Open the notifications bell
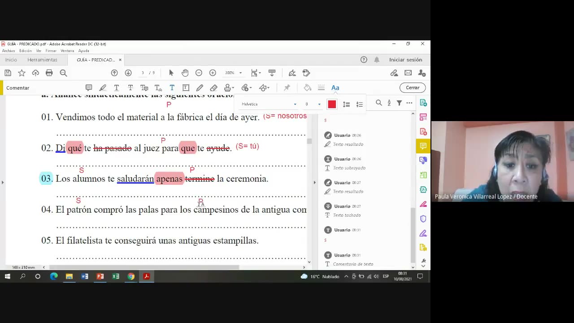The height and width of the screenshot is (323, 574). pyautogui.click(x=377, y=60)
